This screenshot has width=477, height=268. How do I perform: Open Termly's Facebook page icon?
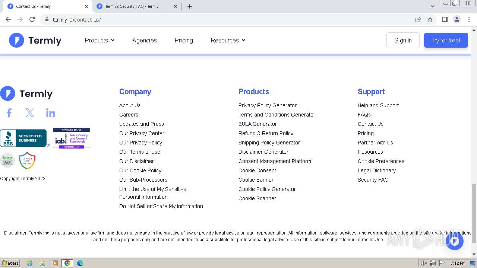coord(9,113)
